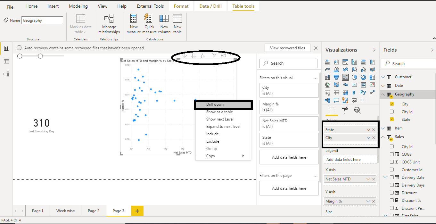Collapse the Sales table in Fields
The height and width of the screenshot is (224, 436).
pos(383,137)
